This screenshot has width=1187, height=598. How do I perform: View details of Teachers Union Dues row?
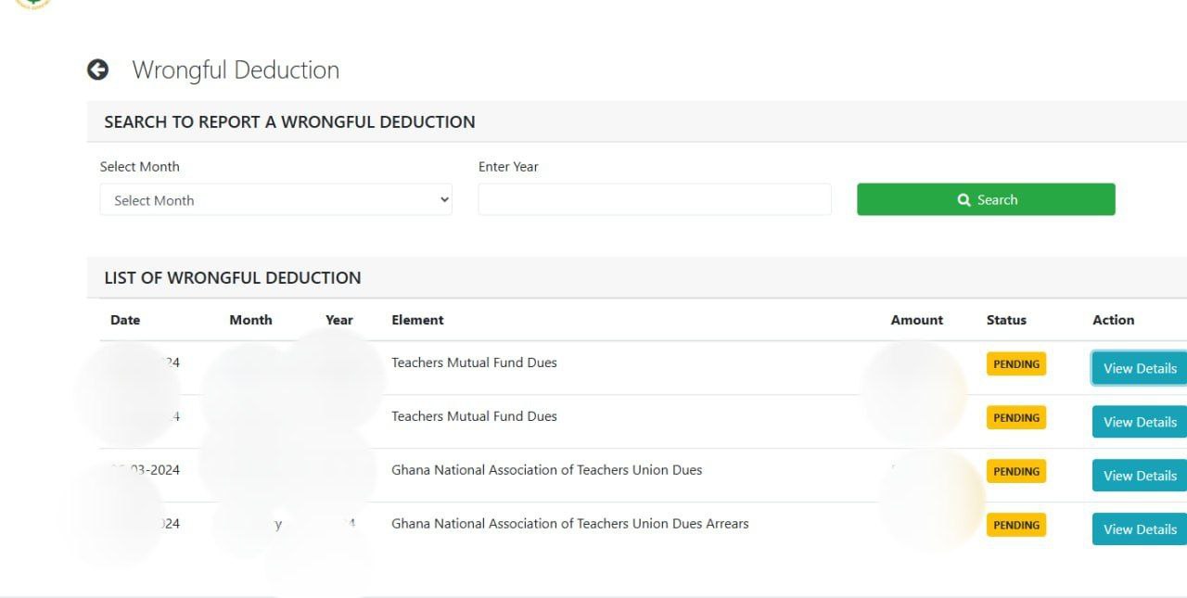tap(1140, 476)
